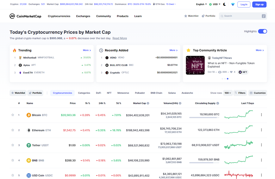The image size is (275, 179).
Task: Click the Log In button
Action: coord(244,5)
